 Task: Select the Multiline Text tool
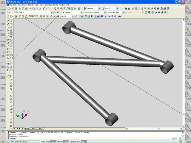point(8,70)
